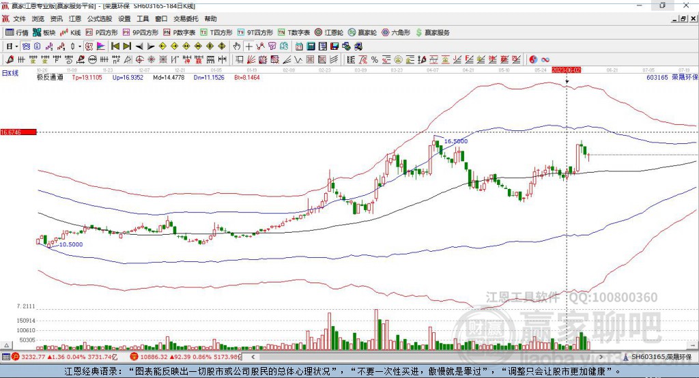The height and width of the screenshot is (378, 699).
Task: Open the 工具 menu
Action: [143, 18]
